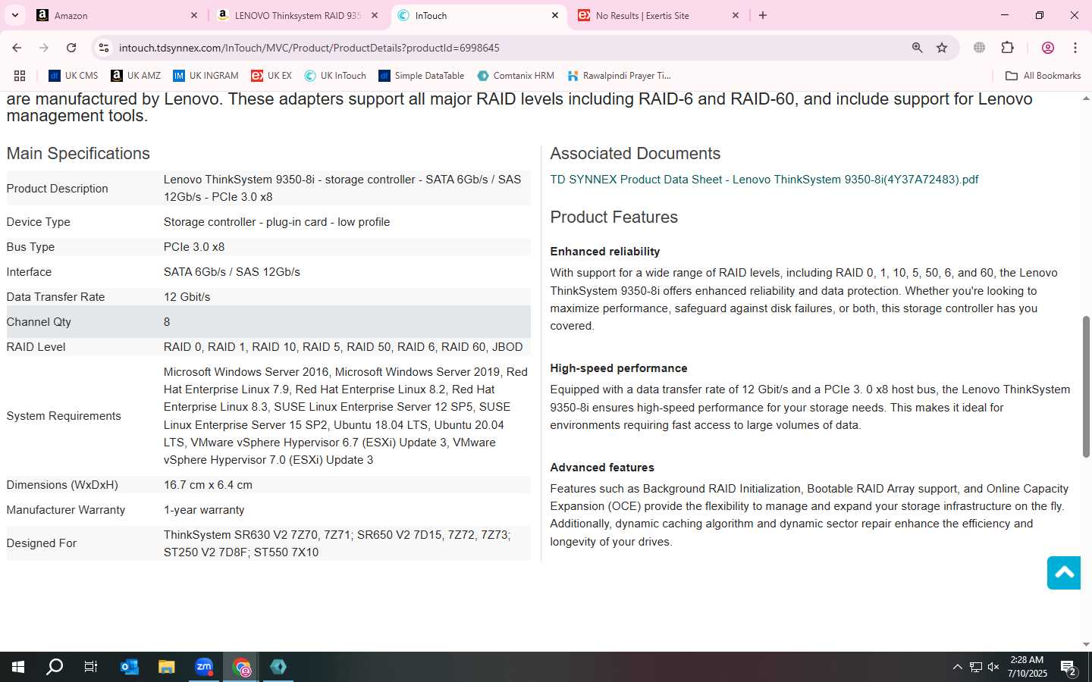Open the Chrome profile icon
Image resolution: width=1092 pixels, height=682 pixels.
[x=1047, y=48]
